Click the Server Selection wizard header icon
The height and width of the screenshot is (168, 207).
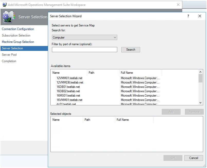point(9,17)
